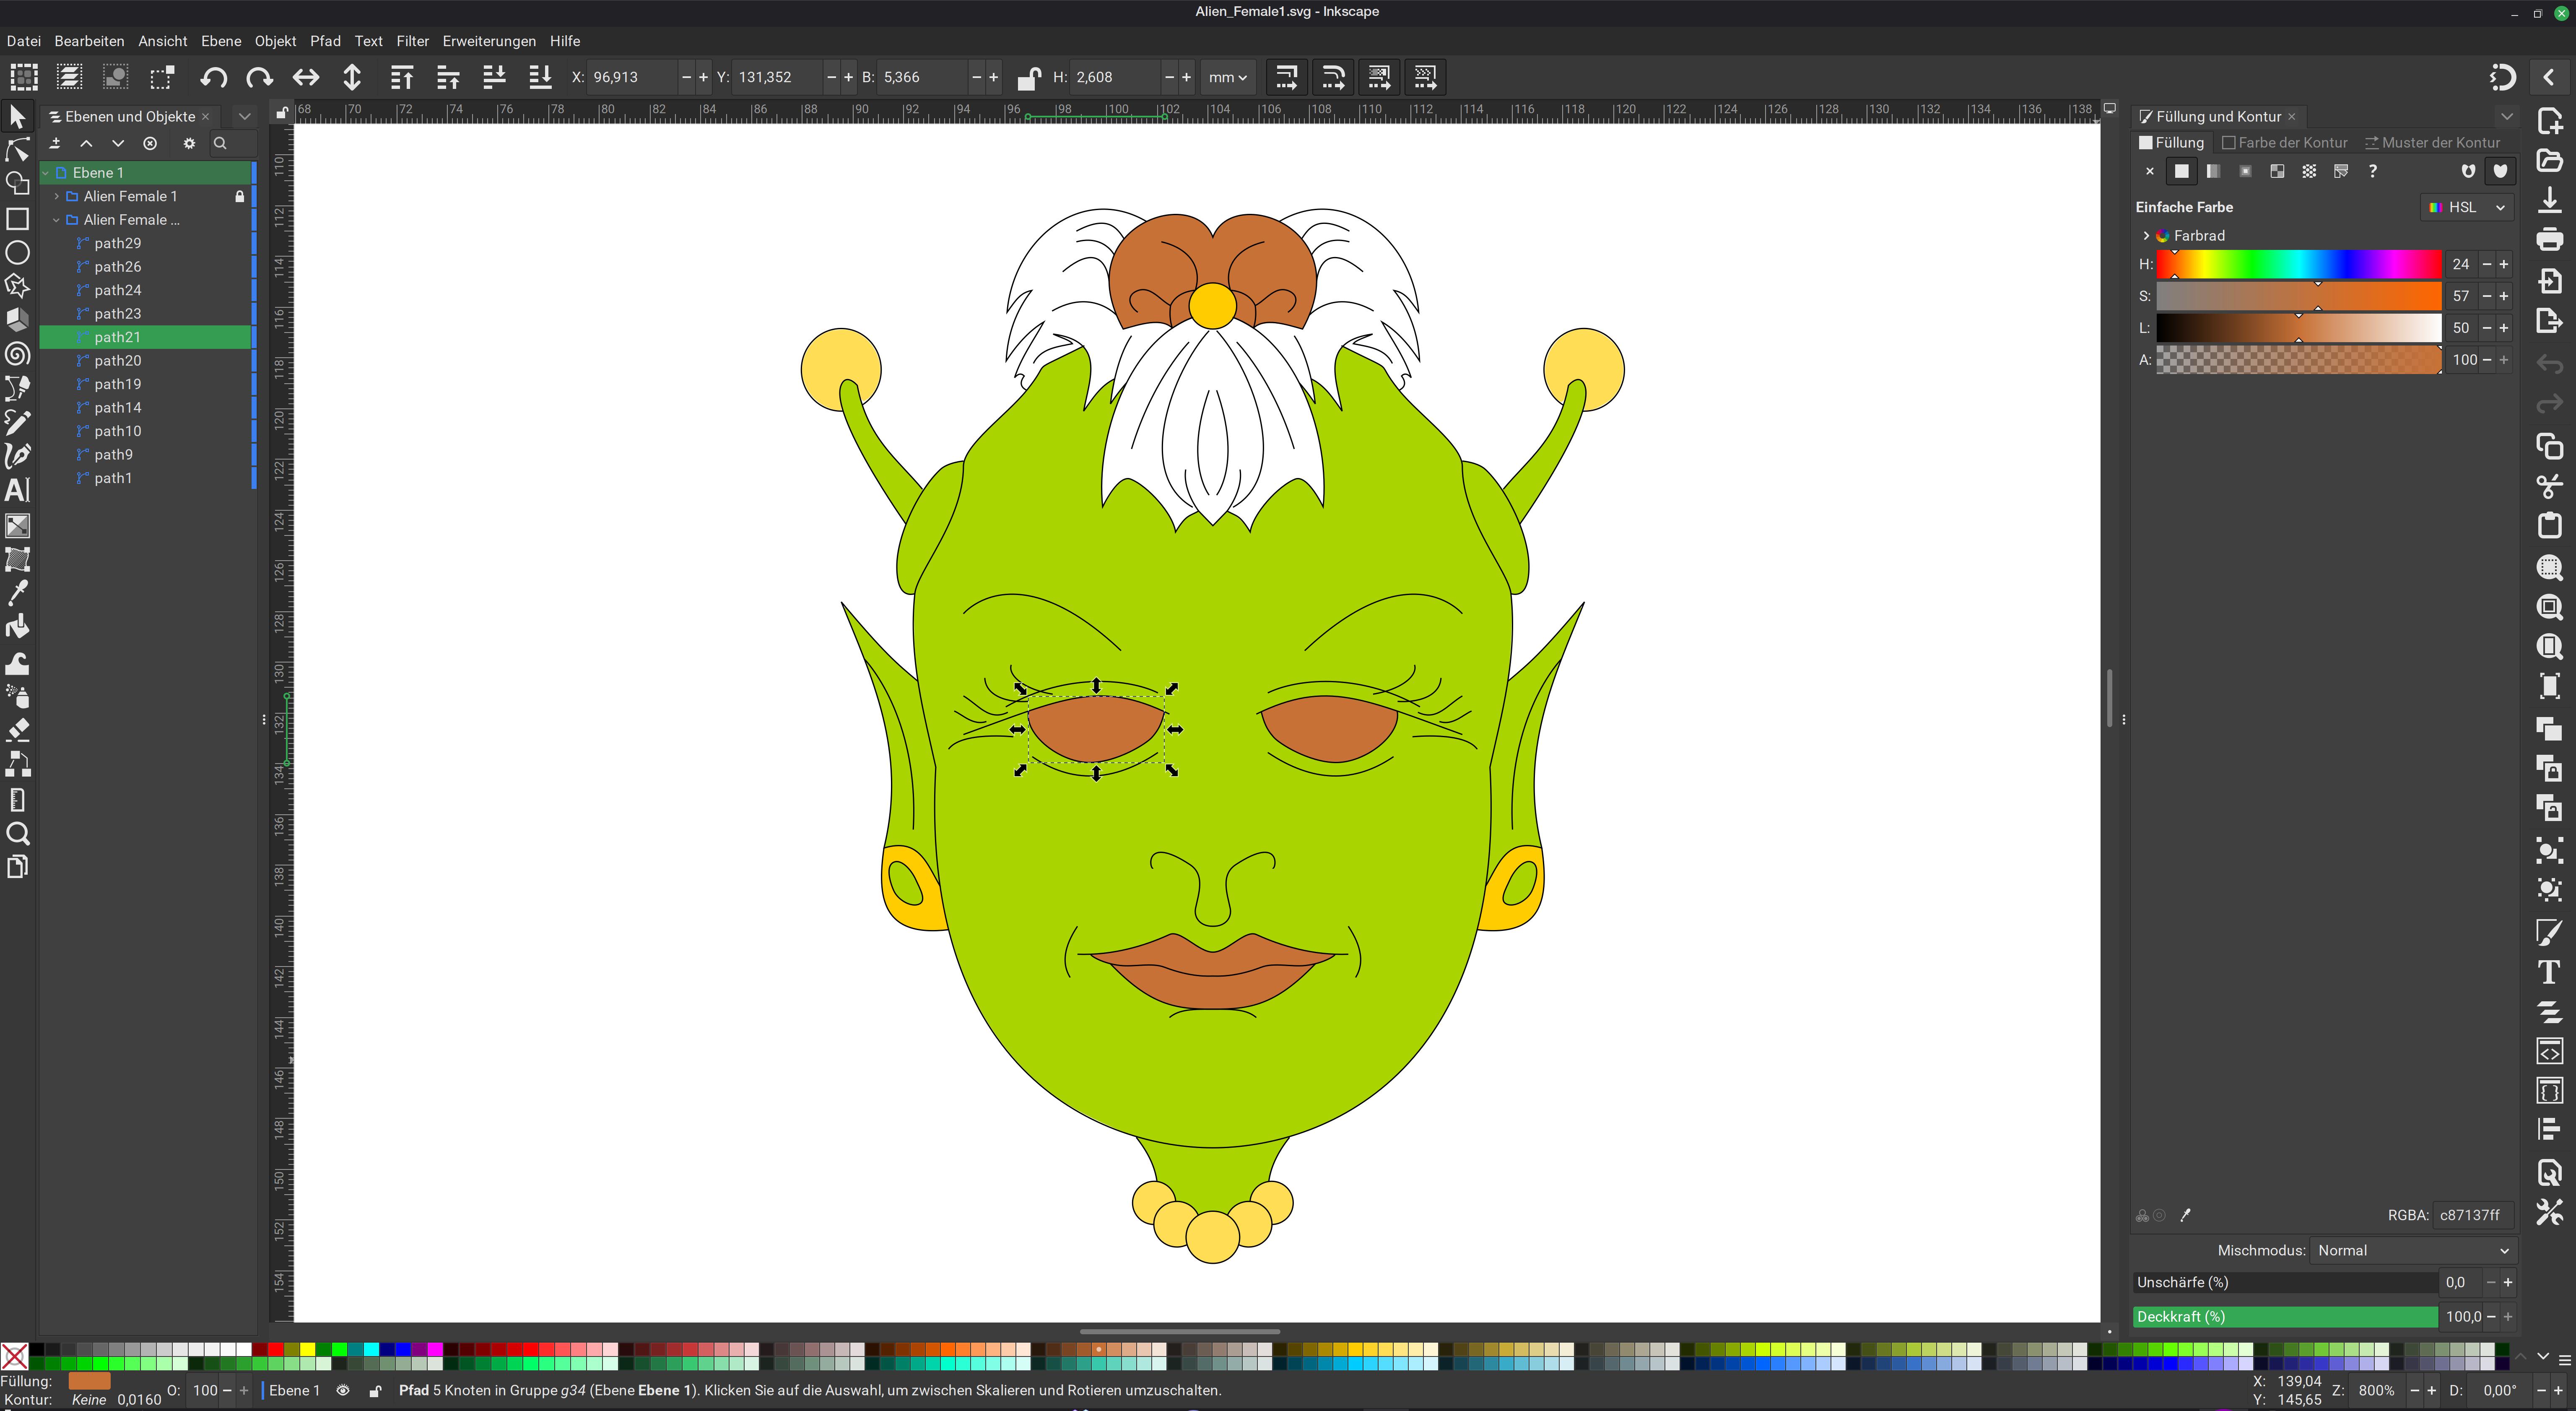Viewport: 2576px width, 1411px height.
Task: Increase hue value with plus button
Action: tap(2504, 265)
